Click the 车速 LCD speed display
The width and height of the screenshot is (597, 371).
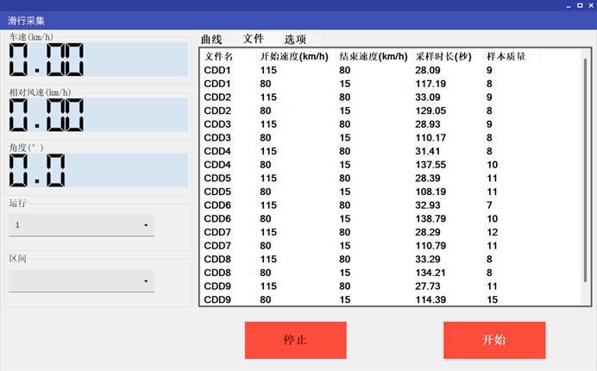tap(97, 60)
